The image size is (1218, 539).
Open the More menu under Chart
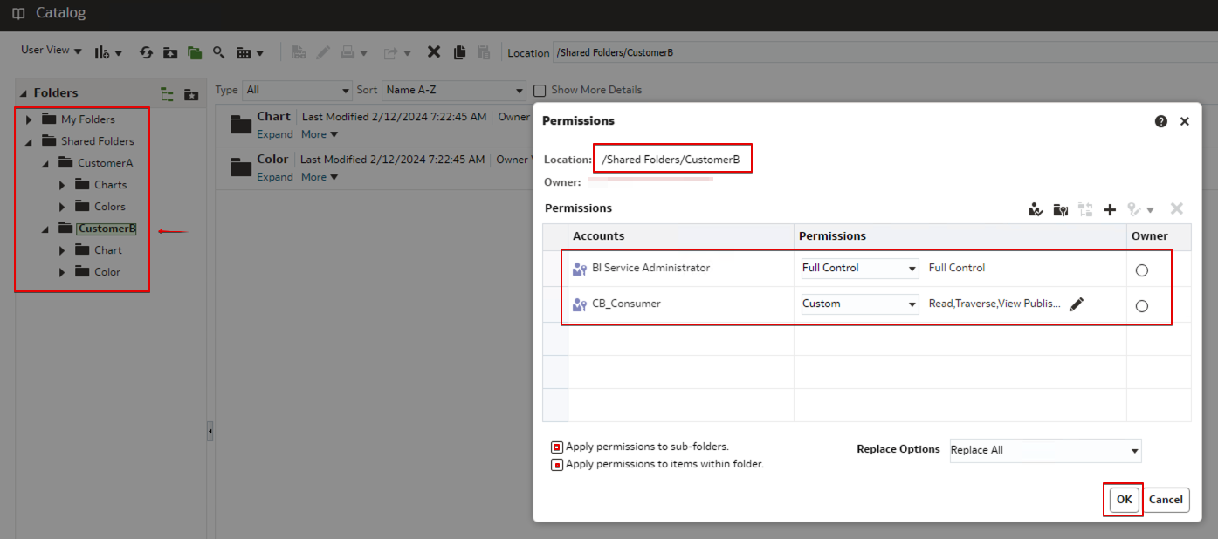319,134
